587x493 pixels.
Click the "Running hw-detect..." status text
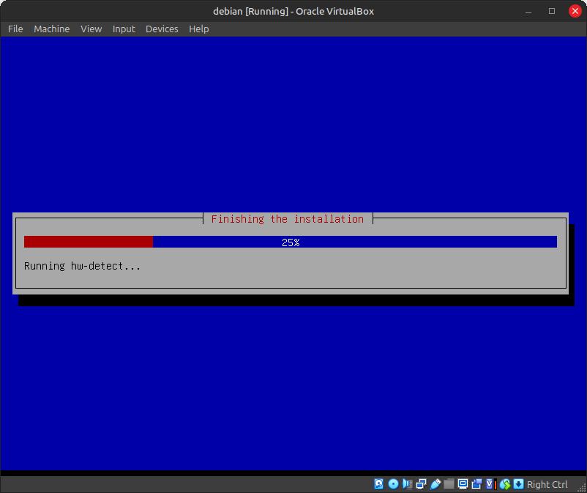click(x=82, y=266)
